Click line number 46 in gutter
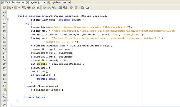Image resolution: width=180 pixels, height=107 pixels. click(4, 16)
